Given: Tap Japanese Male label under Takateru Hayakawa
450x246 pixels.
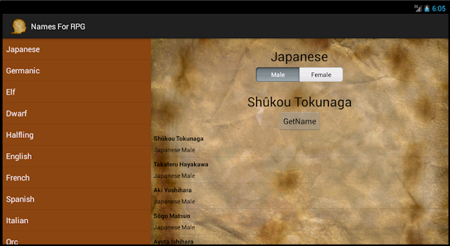Looking at the screenshot, I should click(x=174, y=176).
